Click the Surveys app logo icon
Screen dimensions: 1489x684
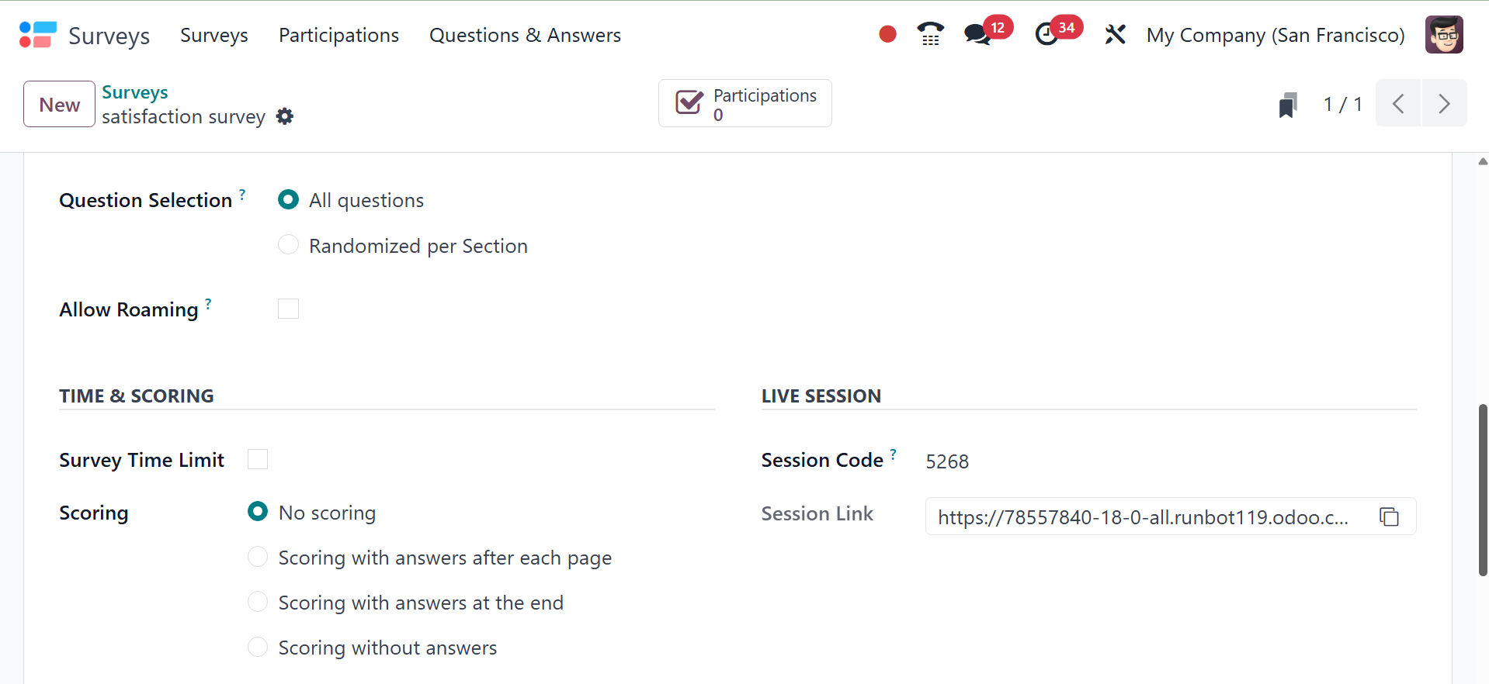[38, 35]
